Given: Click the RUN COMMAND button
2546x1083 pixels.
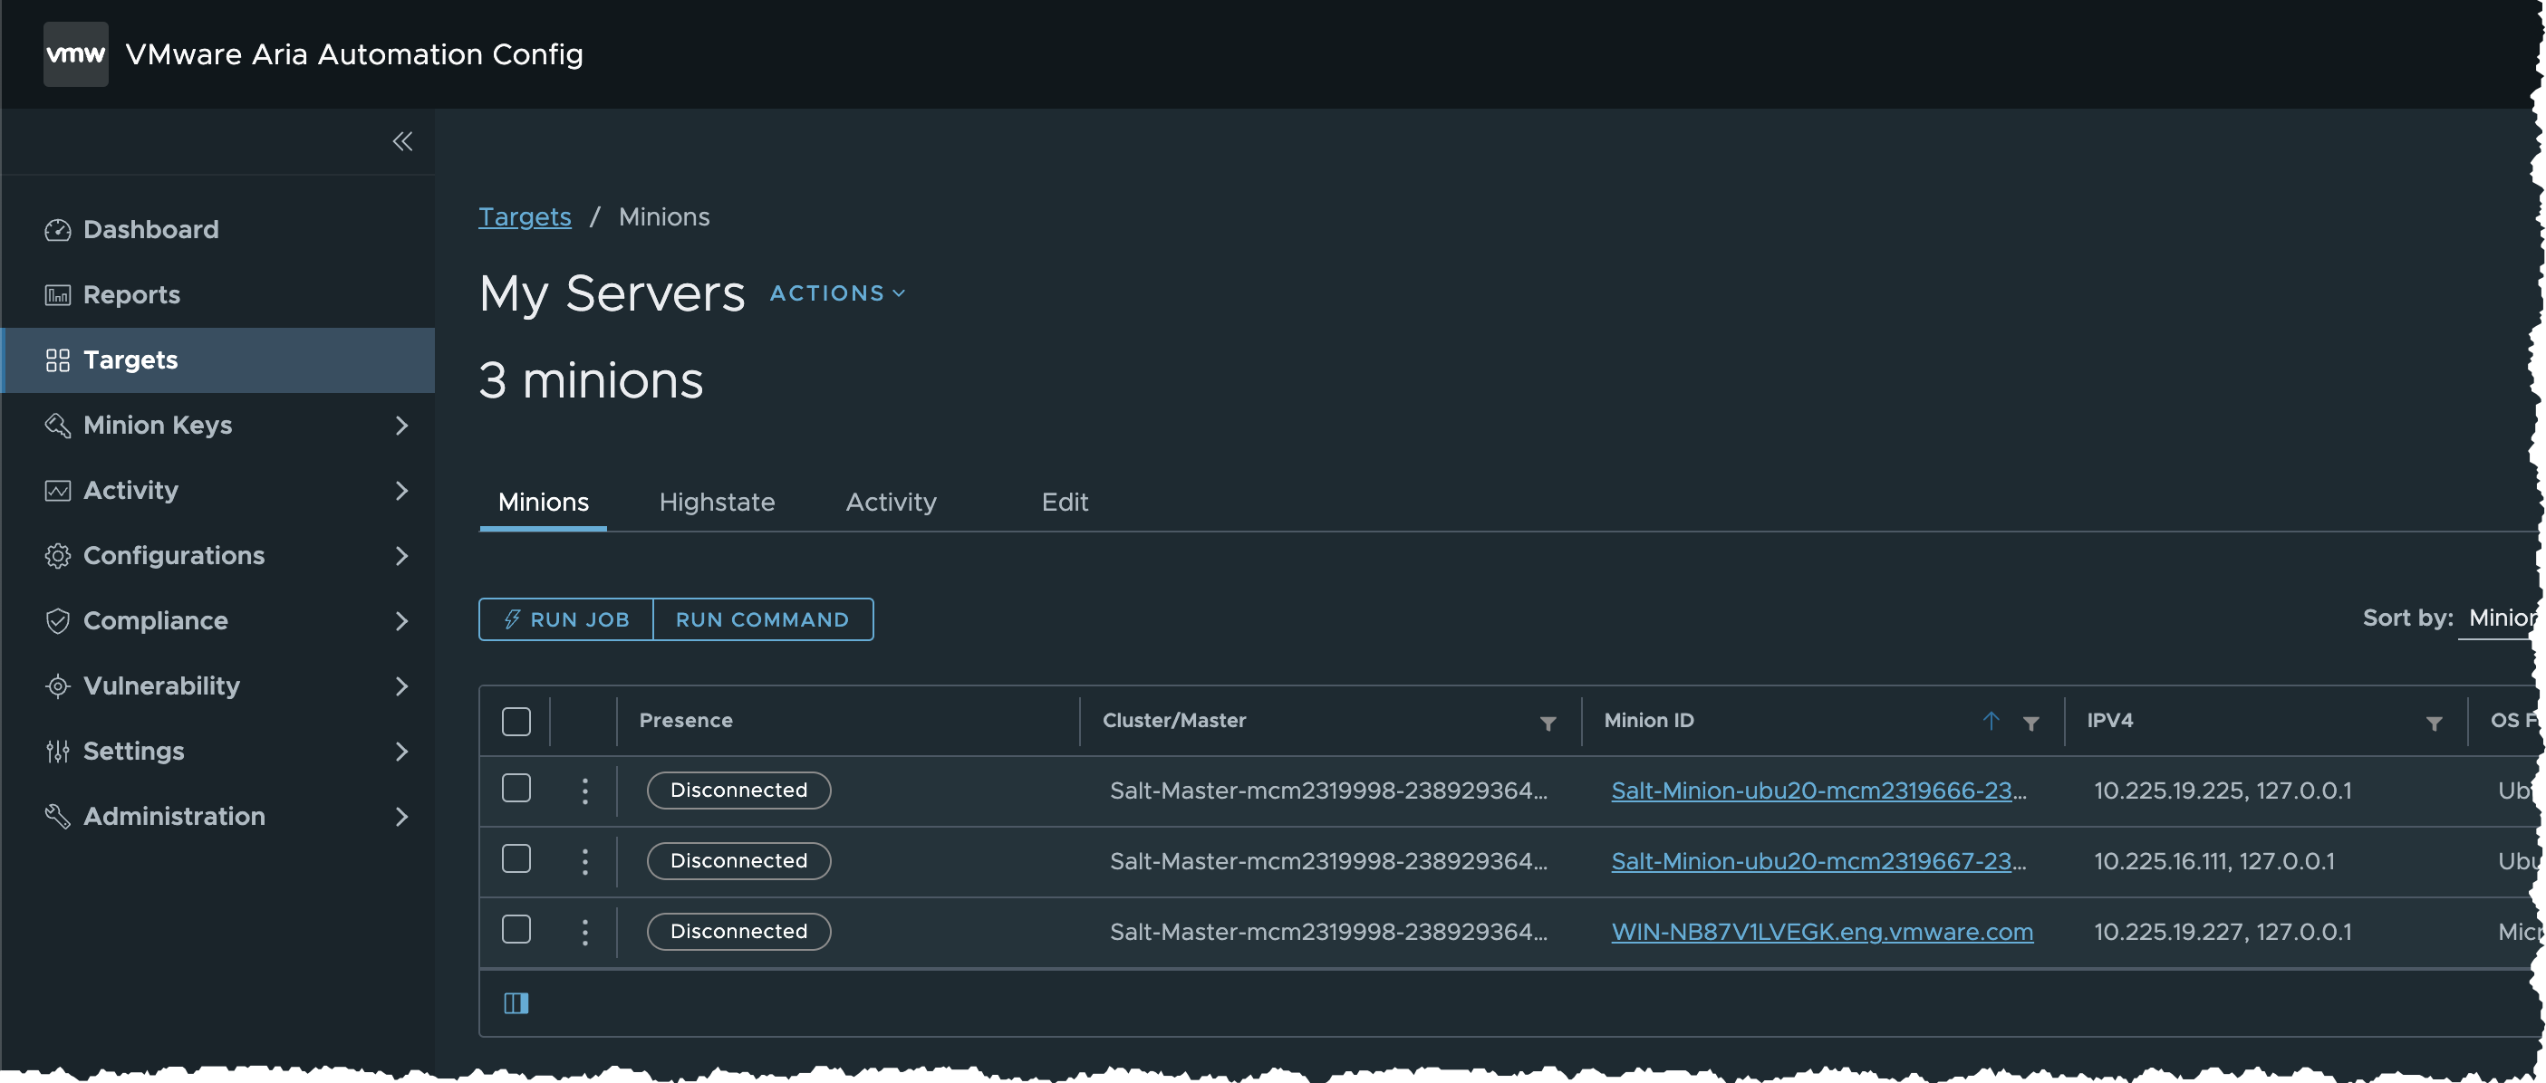Looking at the screenshot, I should (x=763, y=619).
